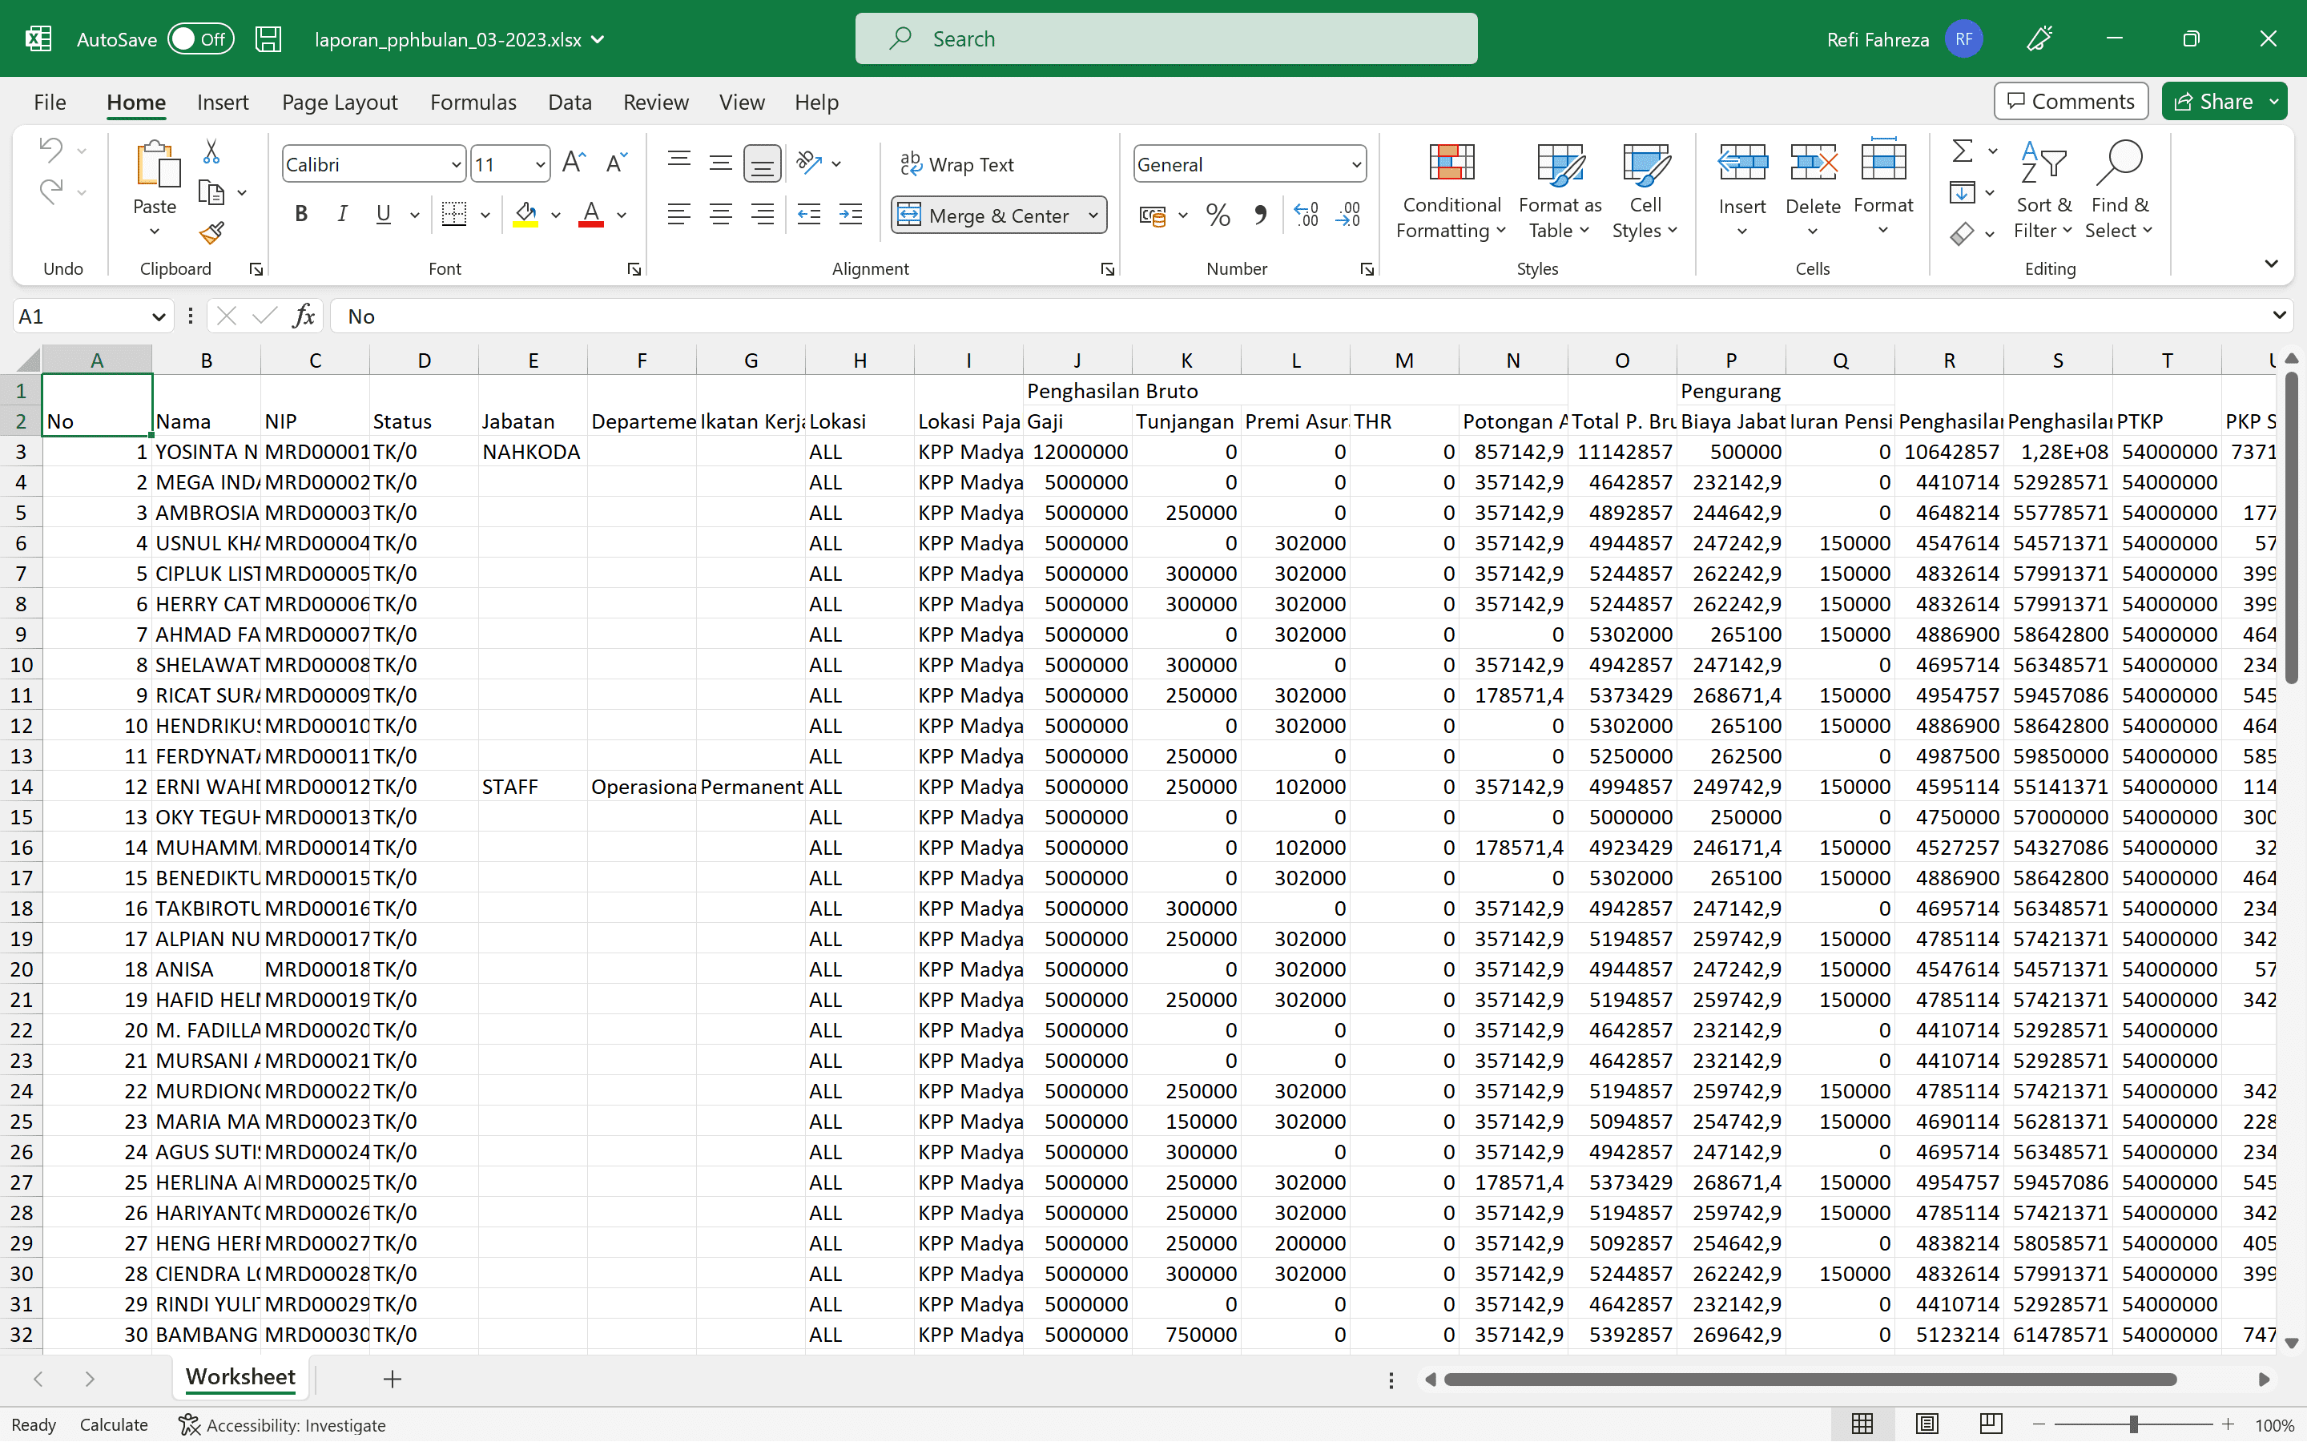Screen dimensions: 2307x1442
Task: Open the Formulas ribbon tab
Action: [473, 102]
